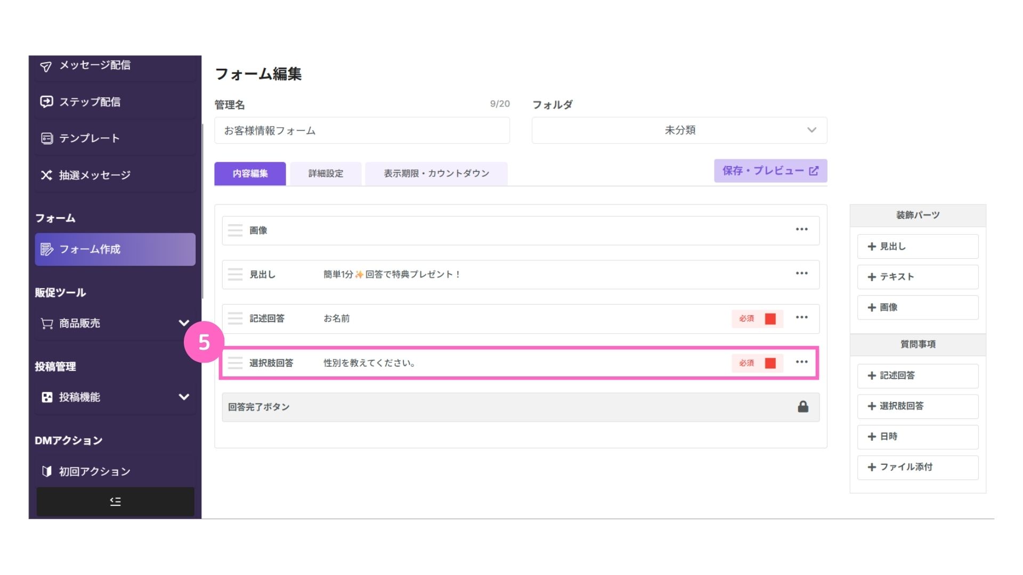Add a 画像 decoration part
The height and width of the screenshot is (575, 1023).
coord(918,308)
